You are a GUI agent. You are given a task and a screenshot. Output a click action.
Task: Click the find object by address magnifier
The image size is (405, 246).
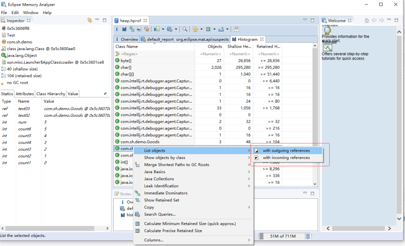(185, 29)
